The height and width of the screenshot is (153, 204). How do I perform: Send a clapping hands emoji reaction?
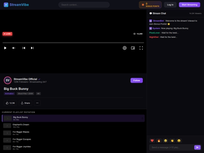pos(172,141)
